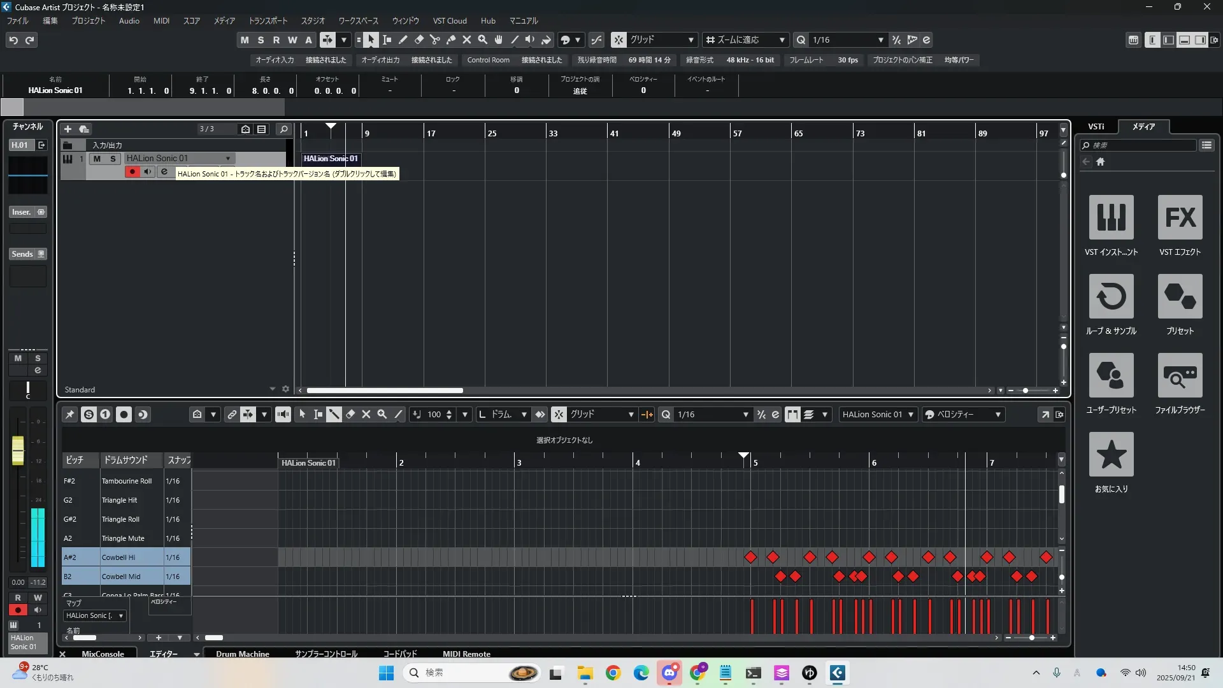
Task: Open VST Instruments in Media panel
Action: 1111,217
